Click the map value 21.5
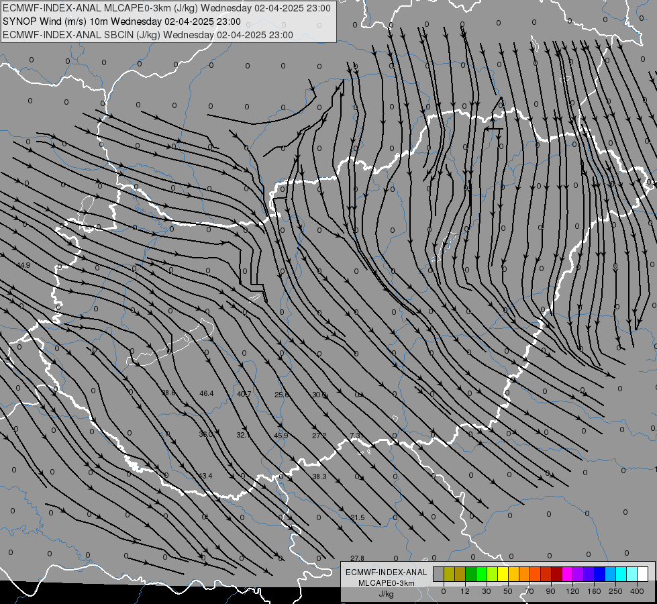Image resolution: width=657 pixels, height=604 pixels. [x=358, y=517]
